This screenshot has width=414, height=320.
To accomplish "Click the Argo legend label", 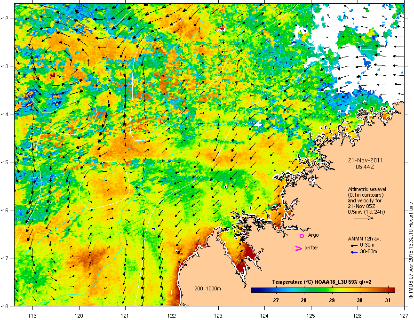I will 313,235.
